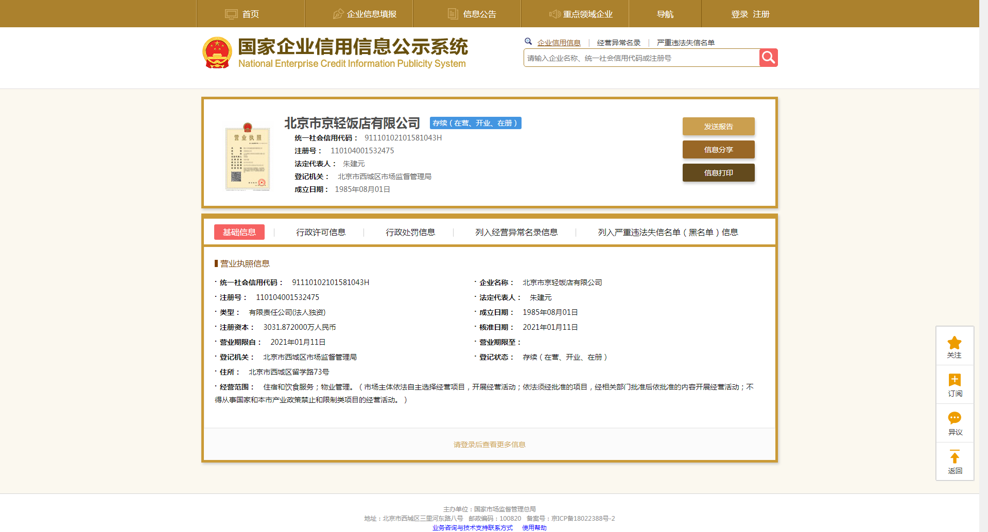The image size is (988, 532).
Task: Click the megaphone icon beside 重点领域企业
Action: tap(555, 14)
